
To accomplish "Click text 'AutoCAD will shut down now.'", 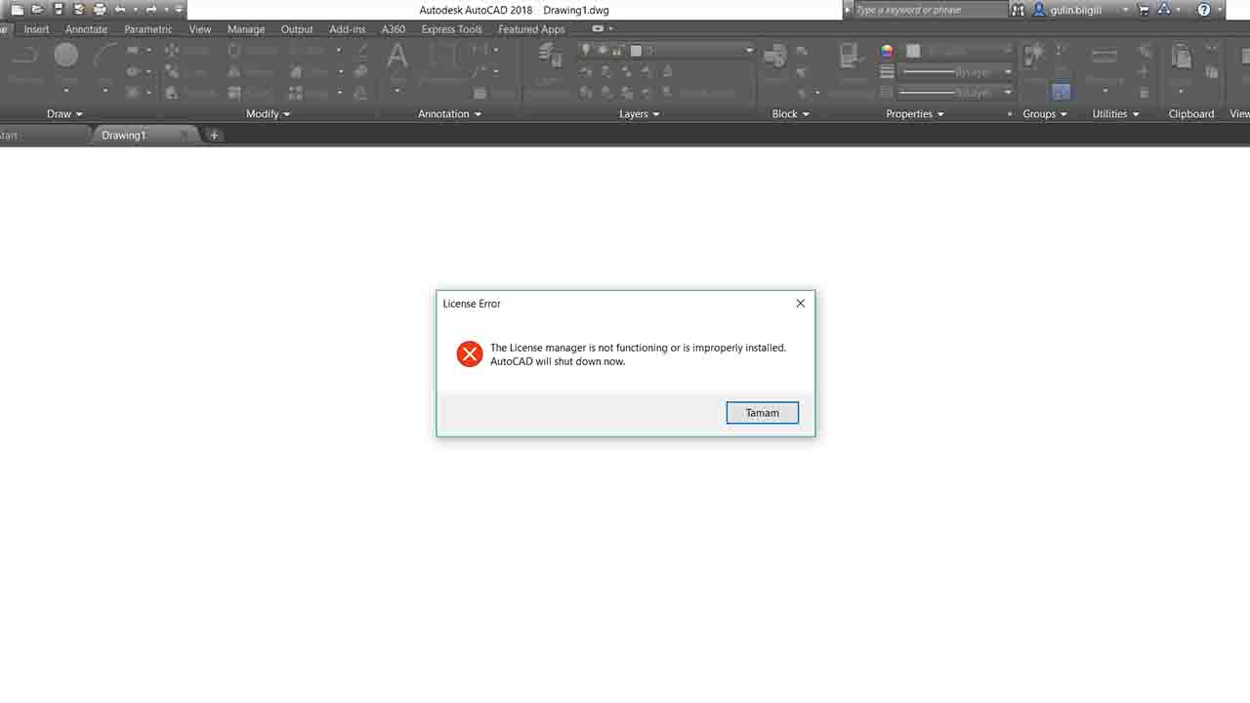I will point(558,361).
